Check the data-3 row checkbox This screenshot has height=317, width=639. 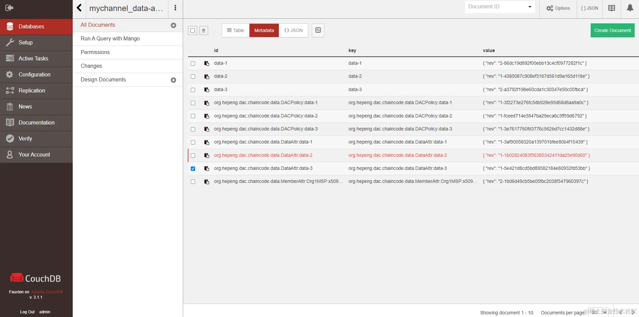click(193, 90)
